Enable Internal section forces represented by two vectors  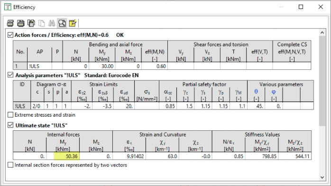click(10, 165)
